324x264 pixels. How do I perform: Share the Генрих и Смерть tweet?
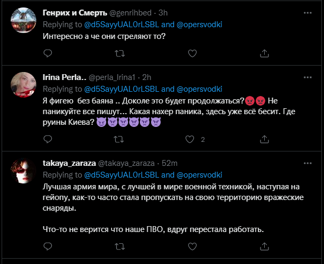click(x=263, y=53)
